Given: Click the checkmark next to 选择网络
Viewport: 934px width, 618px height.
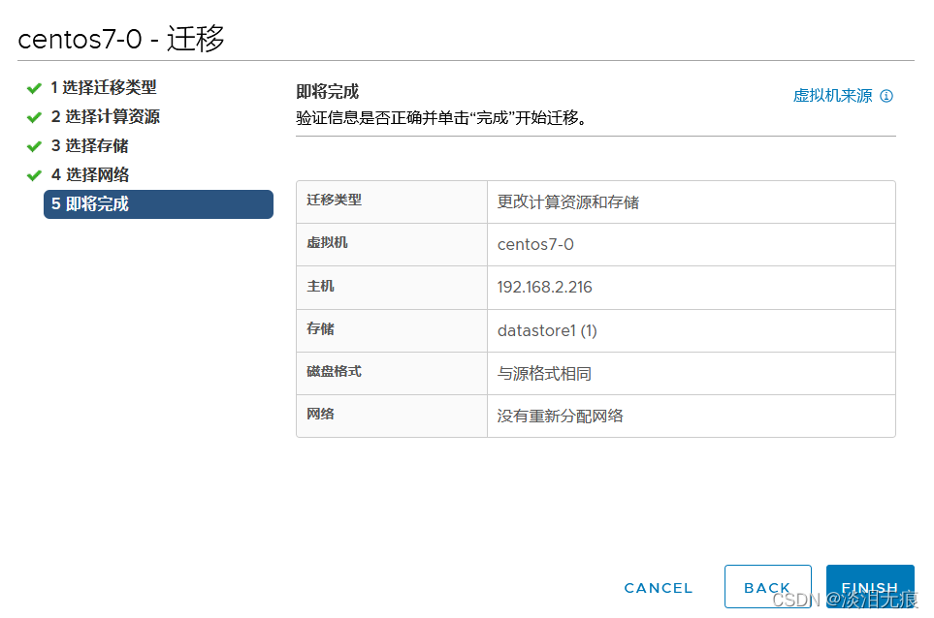Looking at the screenshot, I should [x=33, y=174].
